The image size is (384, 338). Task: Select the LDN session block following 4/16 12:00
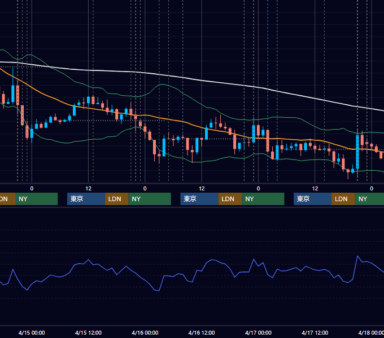[x=230, y=199]
